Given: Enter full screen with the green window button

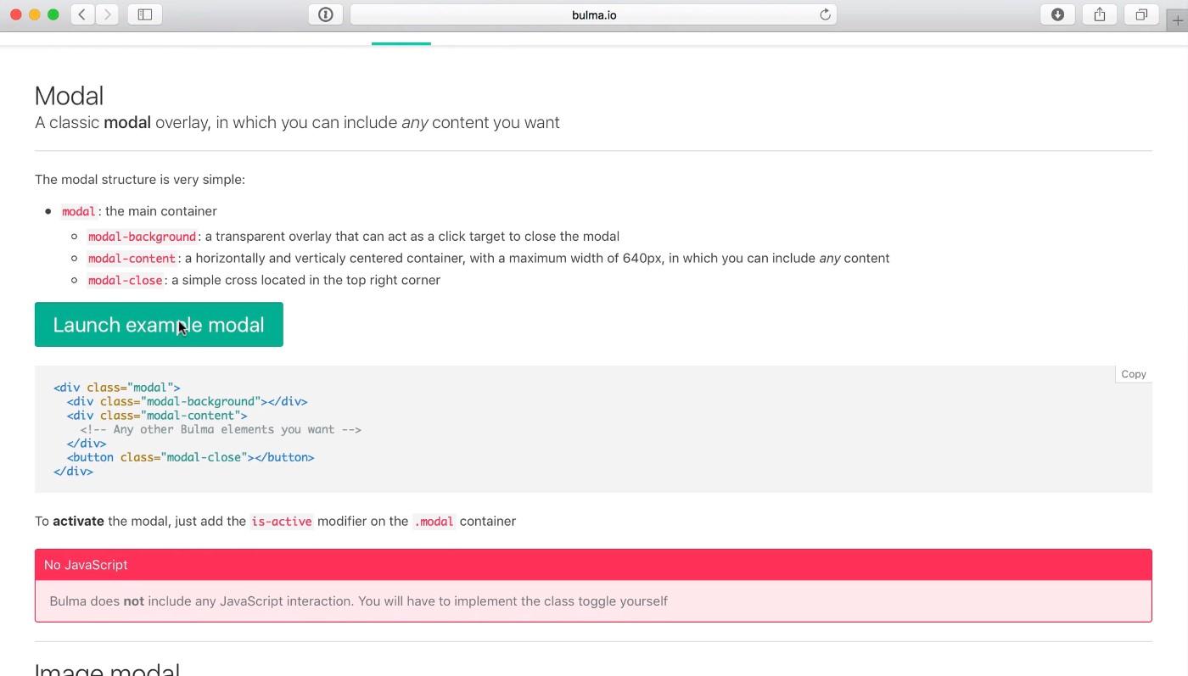Looking at the screenshot, I should 53,14.
